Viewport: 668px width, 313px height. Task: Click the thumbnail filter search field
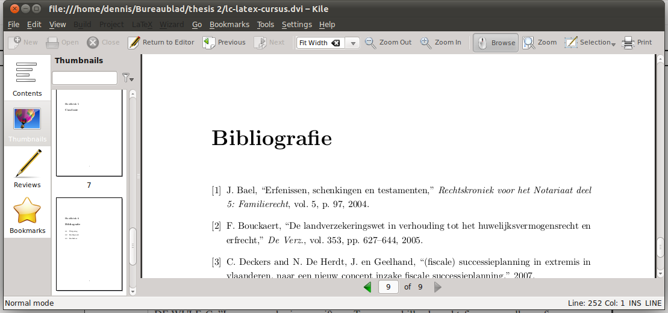click(84, 78)
